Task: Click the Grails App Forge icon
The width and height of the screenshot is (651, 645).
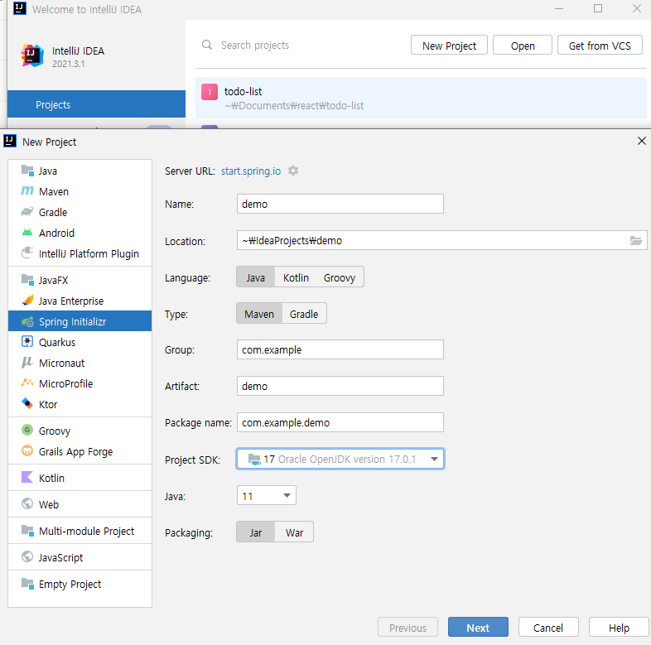Action: 27,450
